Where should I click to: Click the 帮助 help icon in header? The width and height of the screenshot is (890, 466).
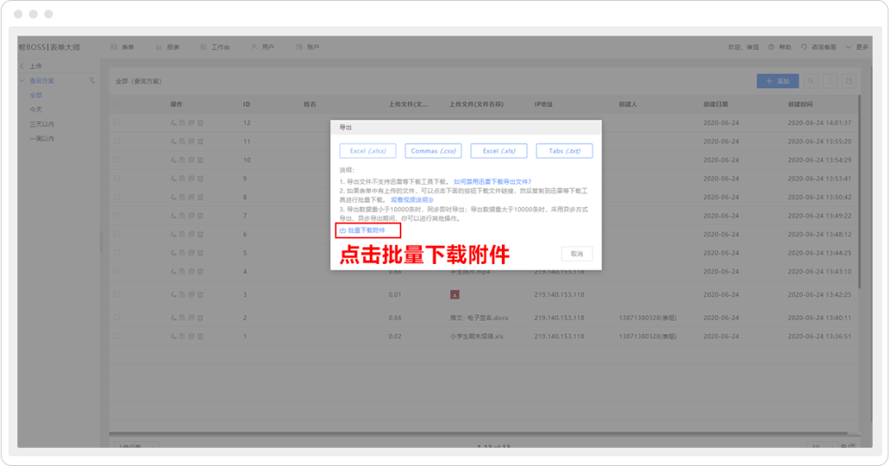(x=771, y=48)
